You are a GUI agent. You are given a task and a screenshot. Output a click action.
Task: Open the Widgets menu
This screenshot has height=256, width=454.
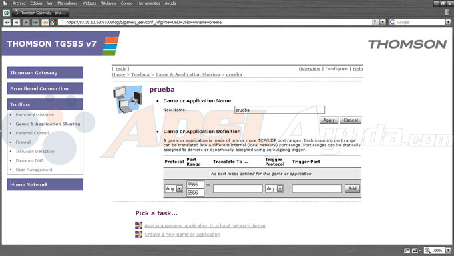click(89, 3)
